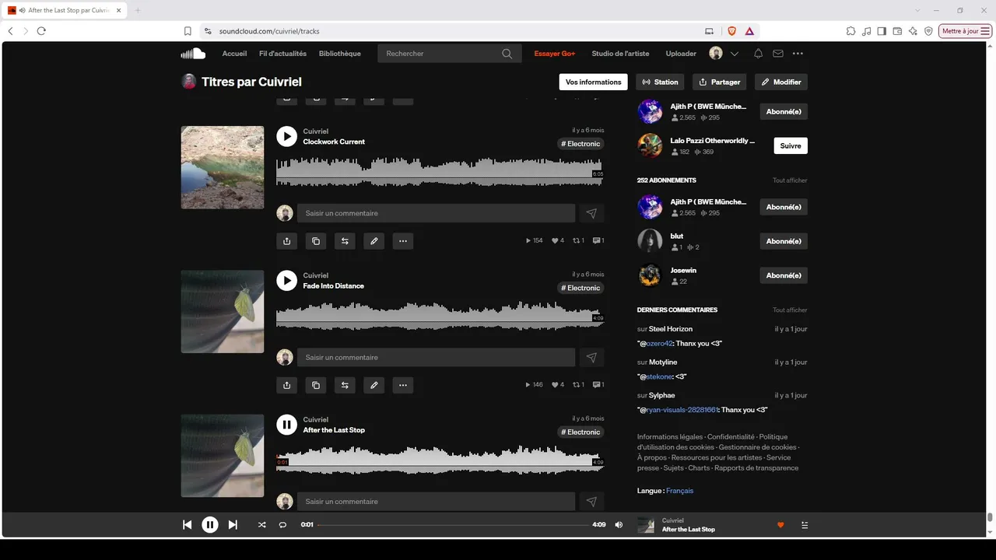Viewport: 996px width, 560px height.
Task: Start the Station for Cuivriel
Action: click(660, 82)
